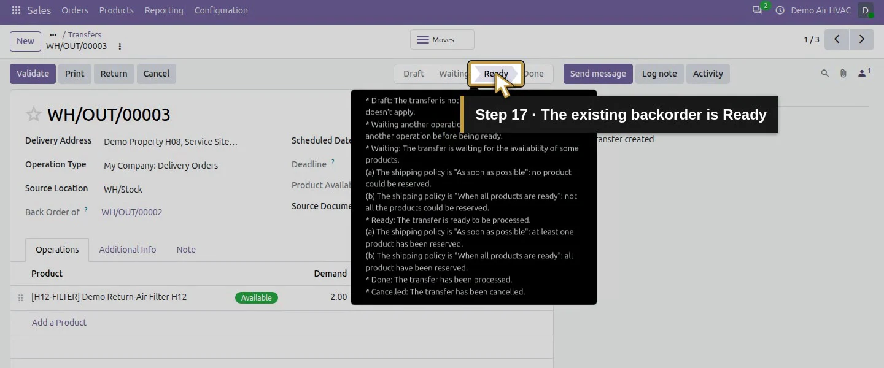884x368 pixels.
Task: Click WH/OUT/00003 breadcrumb title
Action: 77,46
